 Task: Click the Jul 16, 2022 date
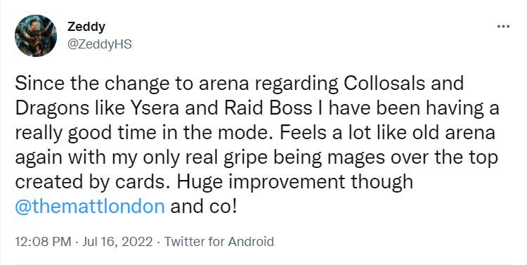pyautogui.click(x=117, y=242)
